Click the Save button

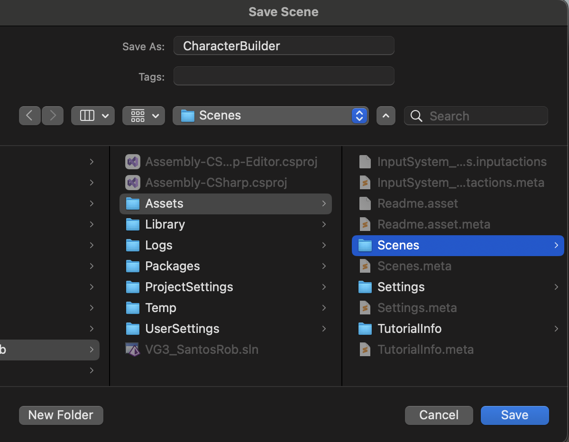click(x=514, y=415)
